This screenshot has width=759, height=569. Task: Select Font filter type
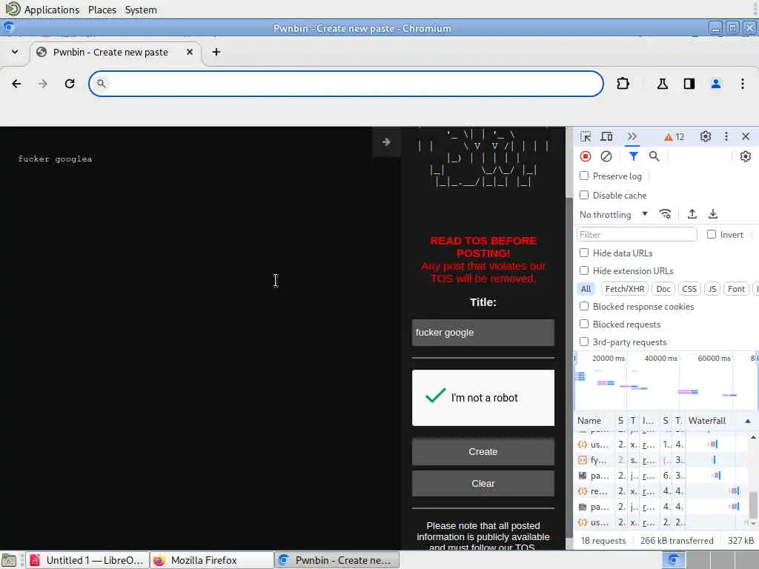click(736, 289)
